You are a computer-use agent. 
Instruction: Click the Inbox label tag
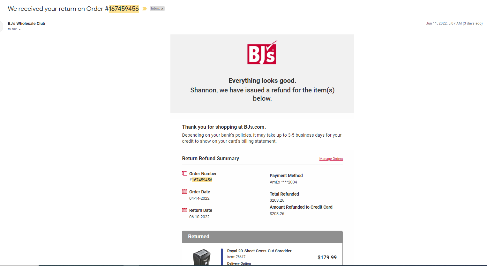point(155,9)
